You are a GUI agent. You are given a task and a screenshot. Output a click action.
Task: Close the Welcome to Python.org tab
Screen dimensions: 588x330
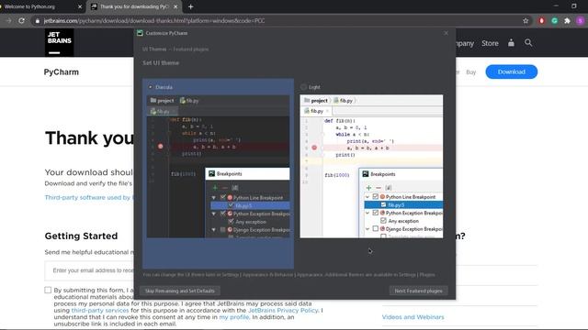[80, 6]
